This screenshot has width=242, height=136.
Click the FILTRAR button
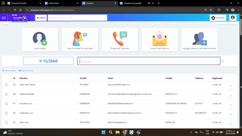(x=48, y=61)
